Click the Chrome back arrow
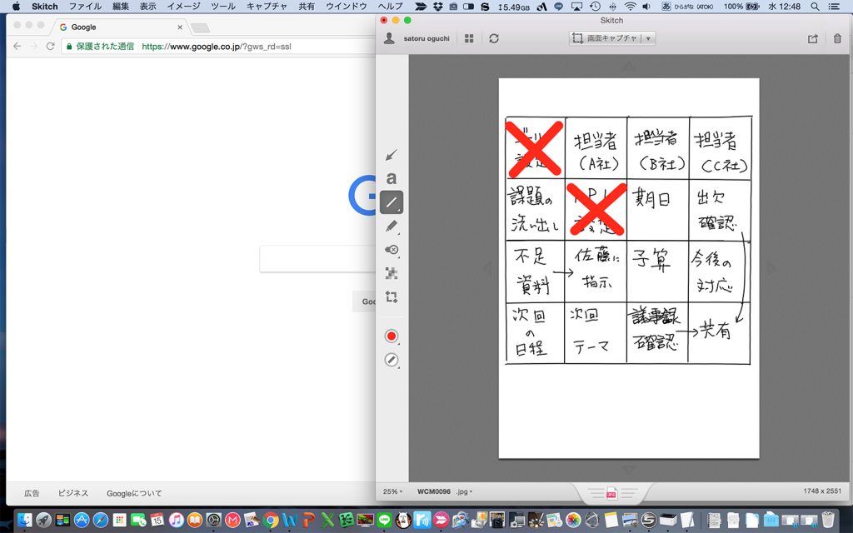 point(17,47)
